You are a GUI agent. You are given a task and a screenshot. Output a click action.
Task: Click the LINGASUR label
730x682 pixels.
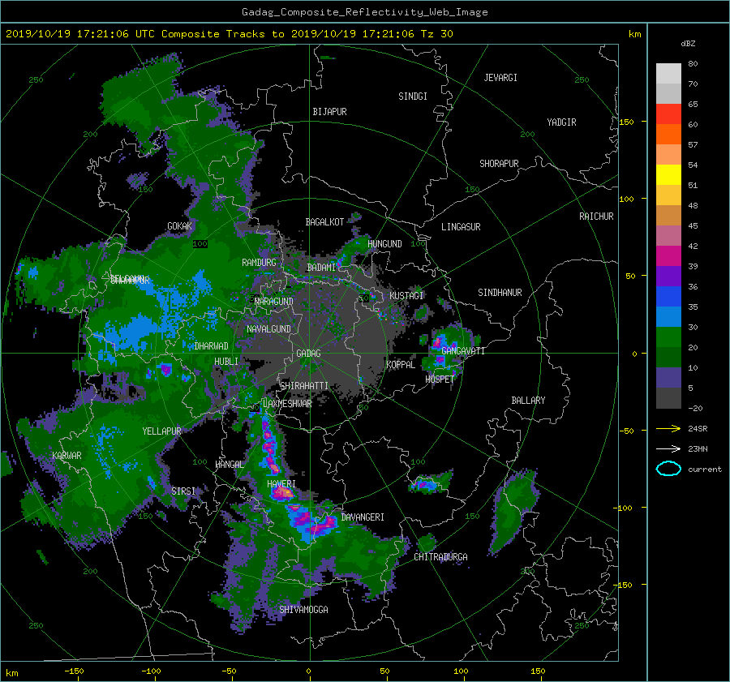click(461, 227)
